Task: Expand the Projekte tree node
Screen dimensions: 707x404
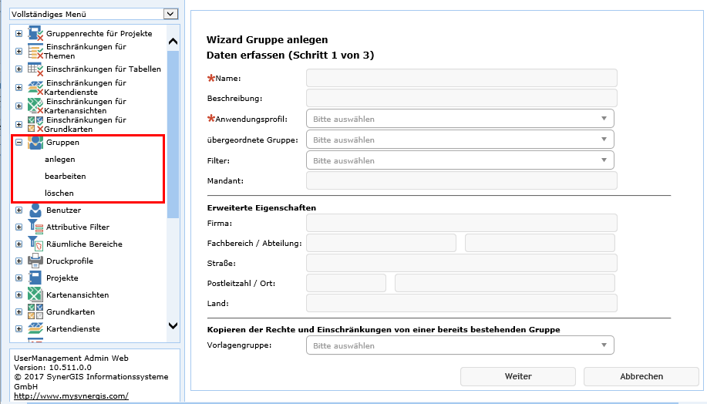Action: 19,278
